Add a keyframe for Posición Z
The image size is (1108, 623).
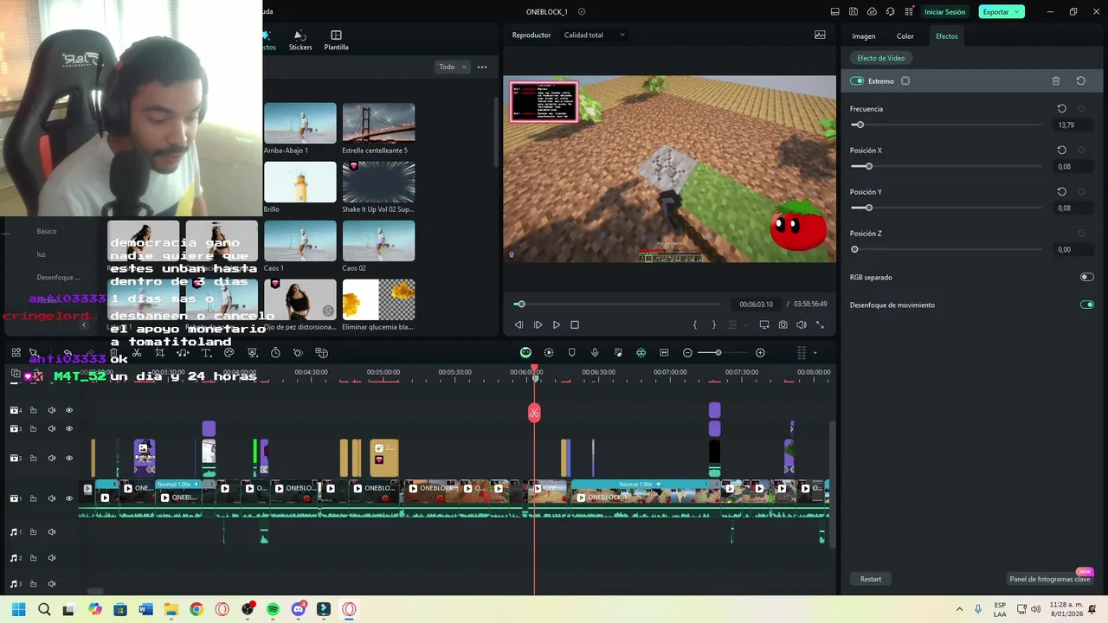[x=1081, y=234]
